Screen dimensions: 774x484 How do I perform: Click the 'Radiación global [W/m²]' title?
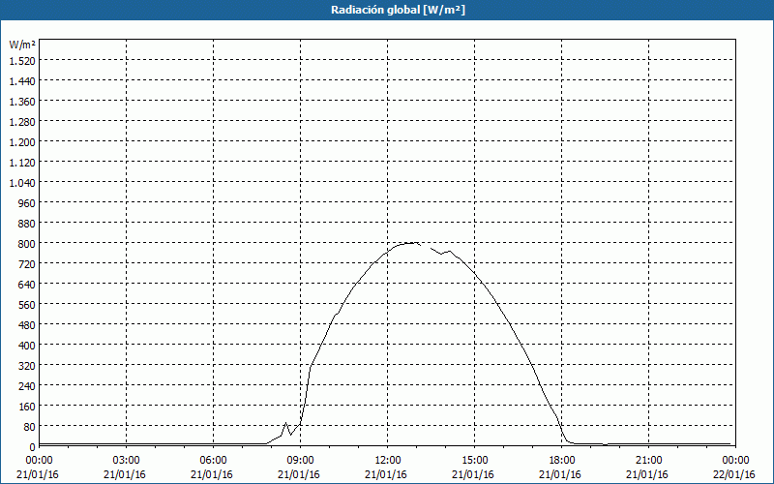[398, 10]
